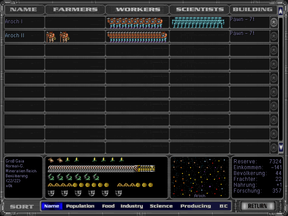288x216 pixels.
Task: Choose the Producing sort option
Action: point(195,206)
